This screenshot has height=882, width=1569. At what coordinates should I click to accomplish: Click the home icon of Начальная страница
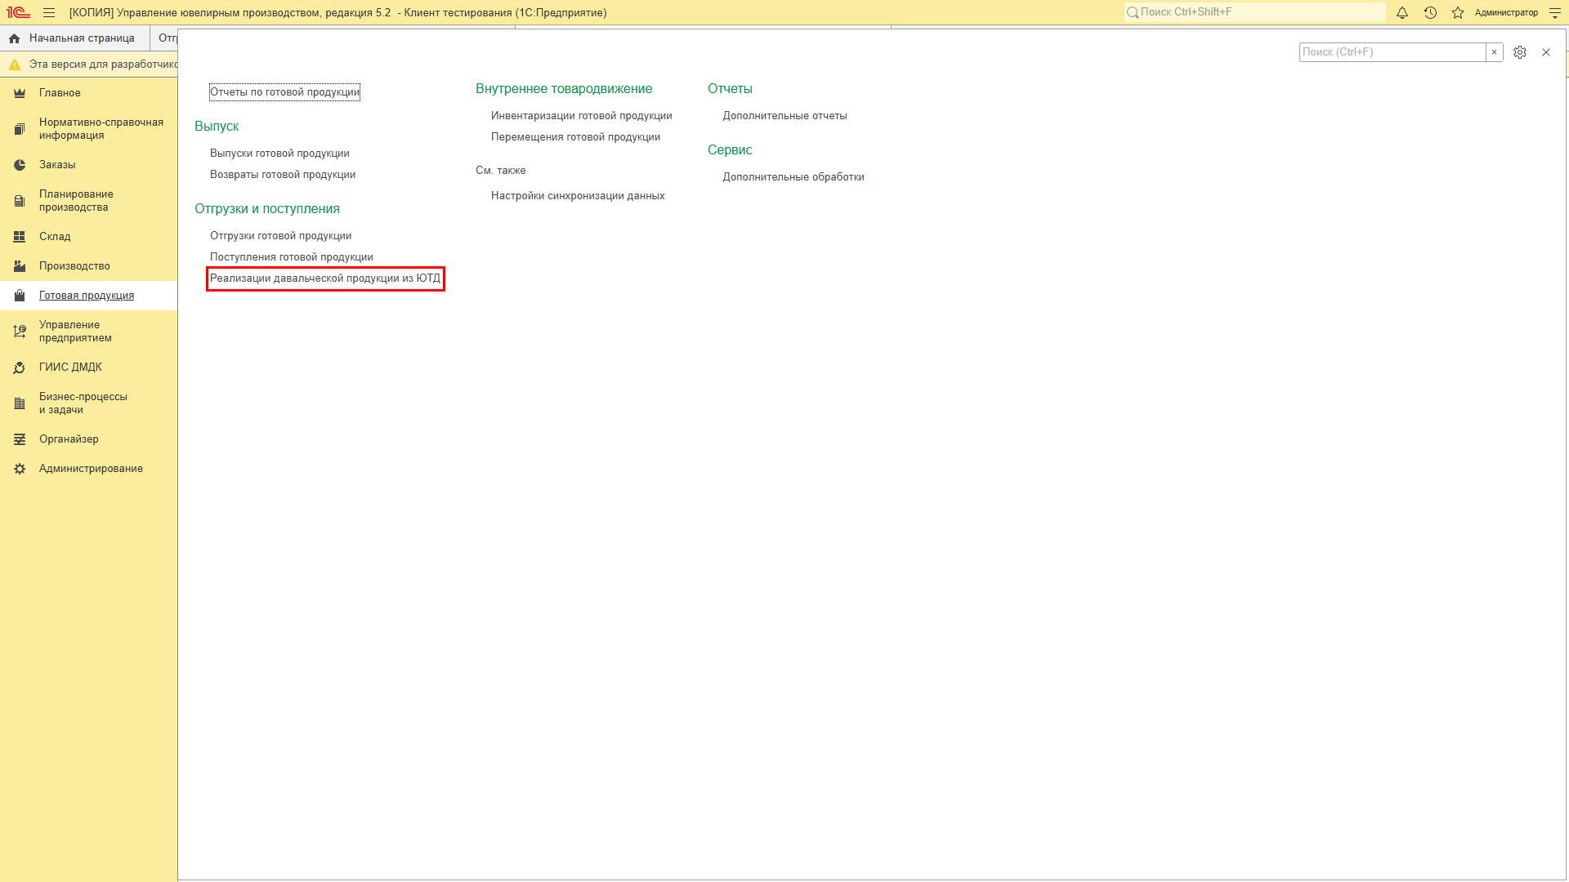(15, 38)
